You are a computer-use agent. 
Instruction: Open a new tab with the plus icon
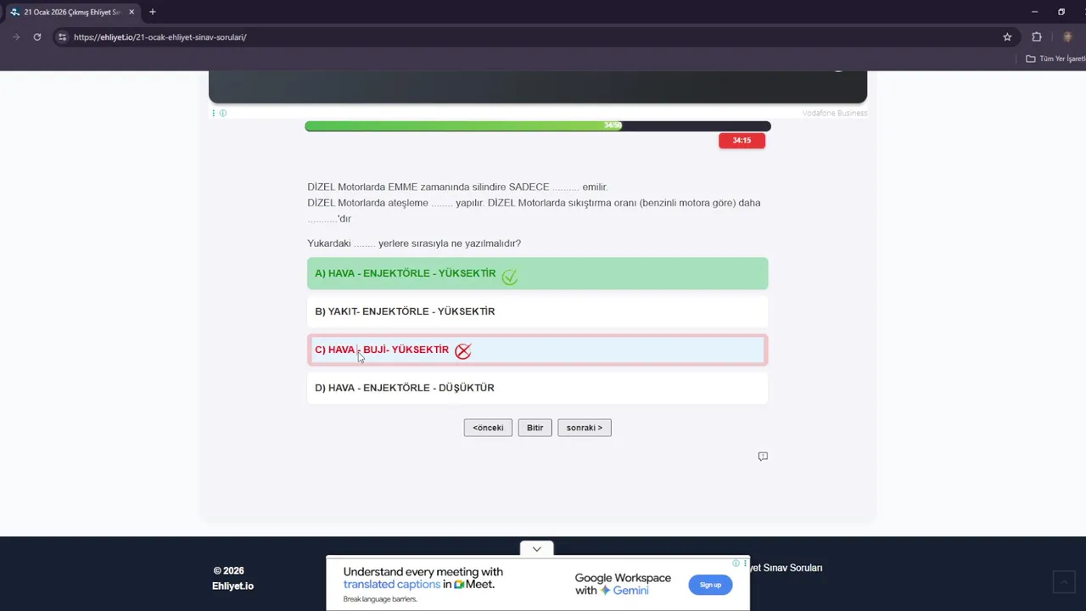pos(153,12)
